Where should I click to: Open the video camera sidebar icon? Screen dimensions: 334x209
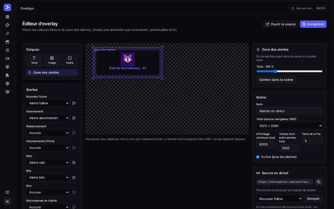point(7,59)
